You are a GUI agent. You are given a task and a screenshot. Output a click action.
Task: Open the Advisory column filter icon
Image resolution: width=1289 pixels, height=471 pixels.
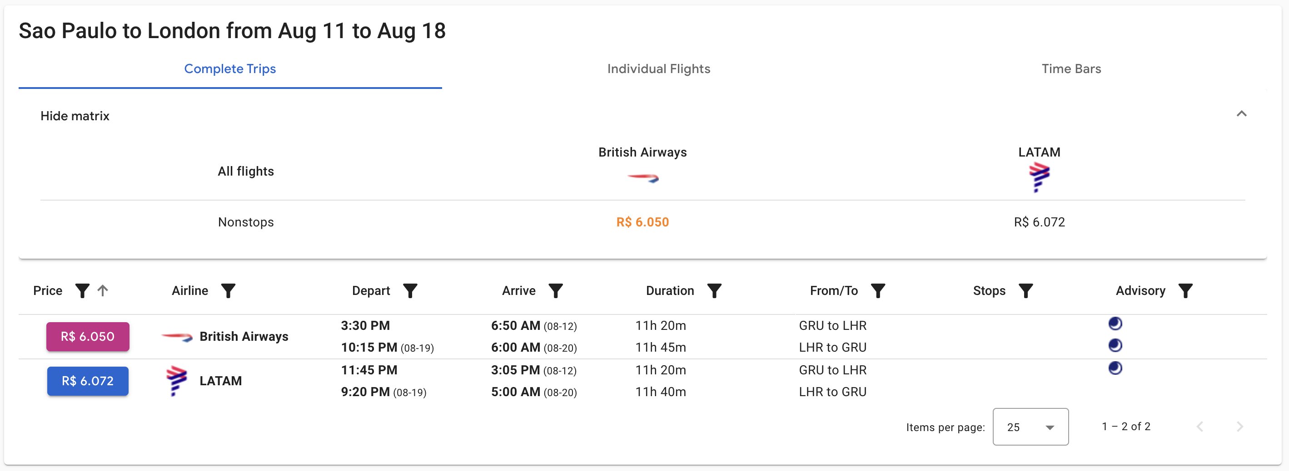[1185, 291]
